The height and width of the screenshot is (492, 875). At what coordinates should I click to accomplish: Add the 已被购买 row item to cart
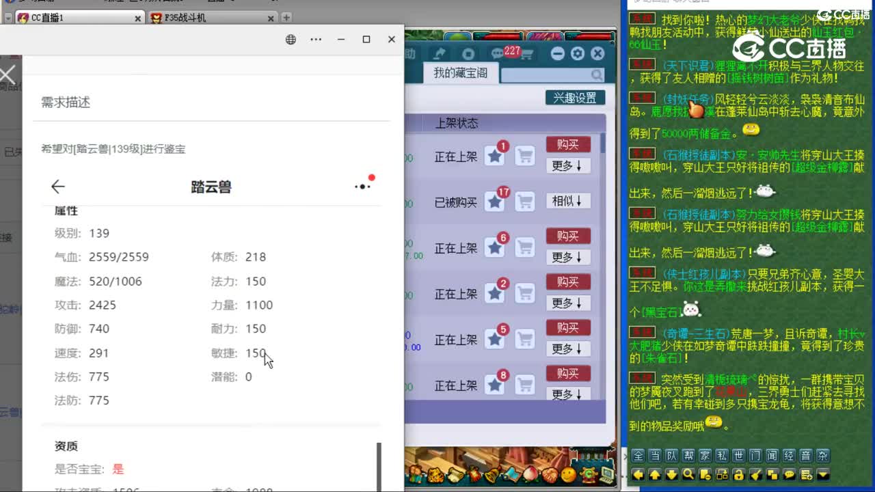click(525, 202)
